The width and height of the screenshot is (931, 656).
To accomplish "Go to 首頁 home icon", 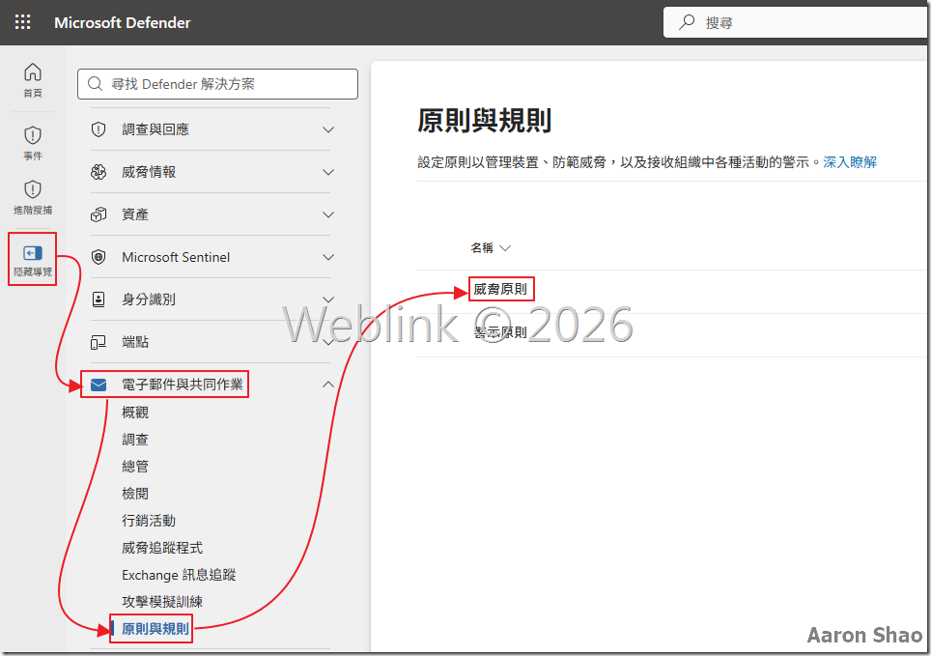I will [33, 72].
